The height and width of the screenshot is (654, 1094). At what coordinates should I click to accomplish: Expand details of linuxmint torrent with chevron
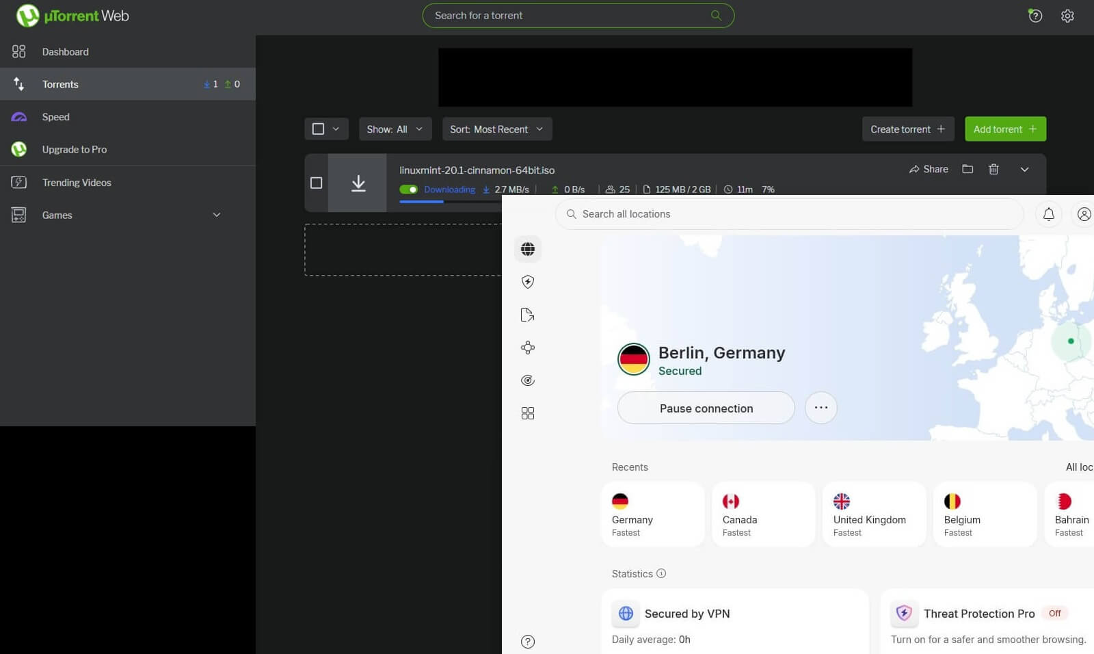point(1024,169)
